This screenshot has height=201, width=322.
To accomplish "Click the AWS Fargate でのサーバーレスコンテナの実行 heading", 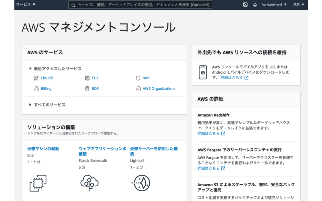I will (239, 150).
